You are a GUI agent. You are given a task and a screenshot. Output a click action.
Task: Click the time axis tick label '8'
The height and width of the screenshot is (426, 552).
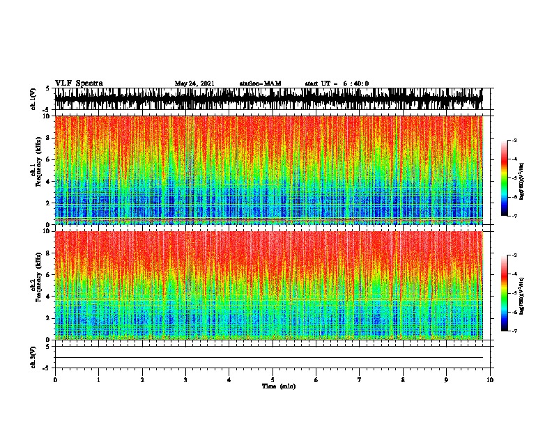point(403,380)
